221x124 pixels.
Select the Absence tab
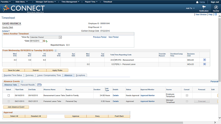pos(68,75)
